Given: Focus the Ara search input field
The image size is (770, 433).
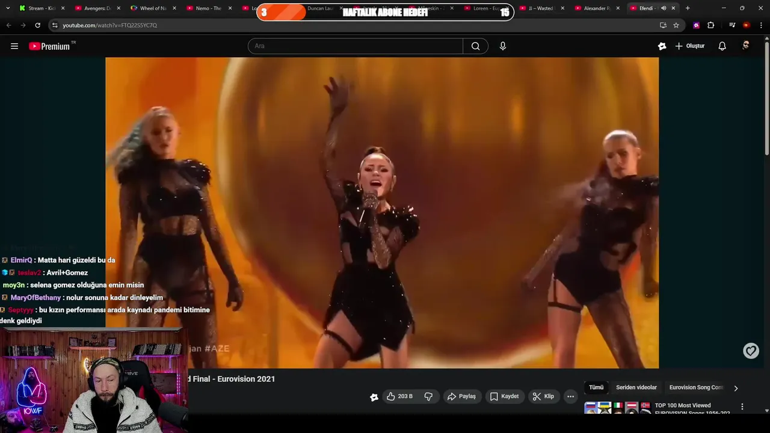Looking at the screenshot, I should tap(356, 46).
